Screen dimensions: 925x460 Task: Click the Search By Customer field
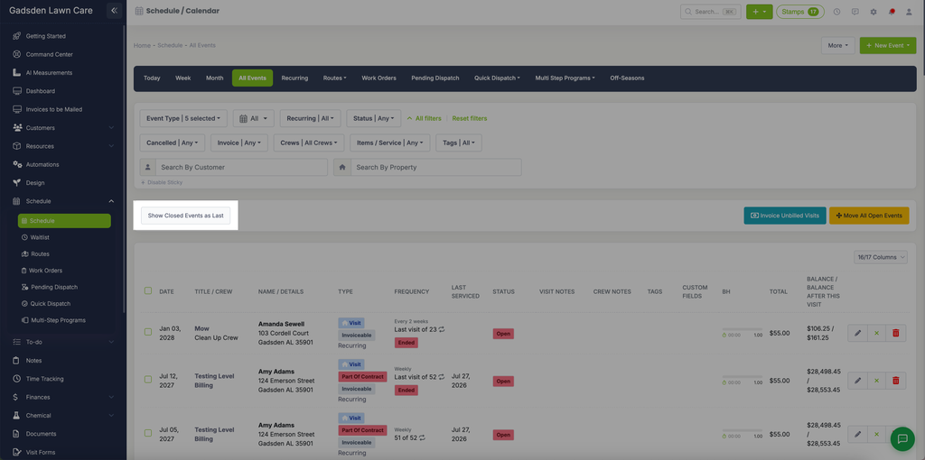(x=241, y=167)
